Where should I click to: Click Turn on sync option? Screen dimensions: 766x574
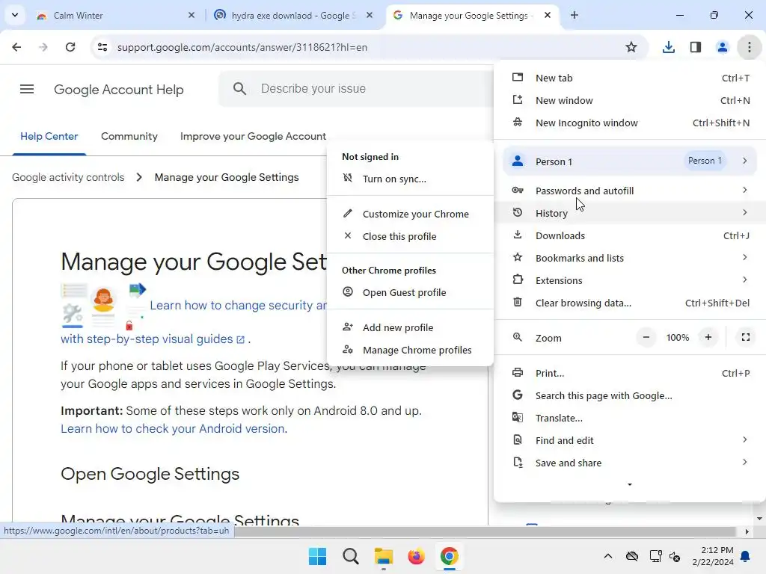(x=411, y=179)
